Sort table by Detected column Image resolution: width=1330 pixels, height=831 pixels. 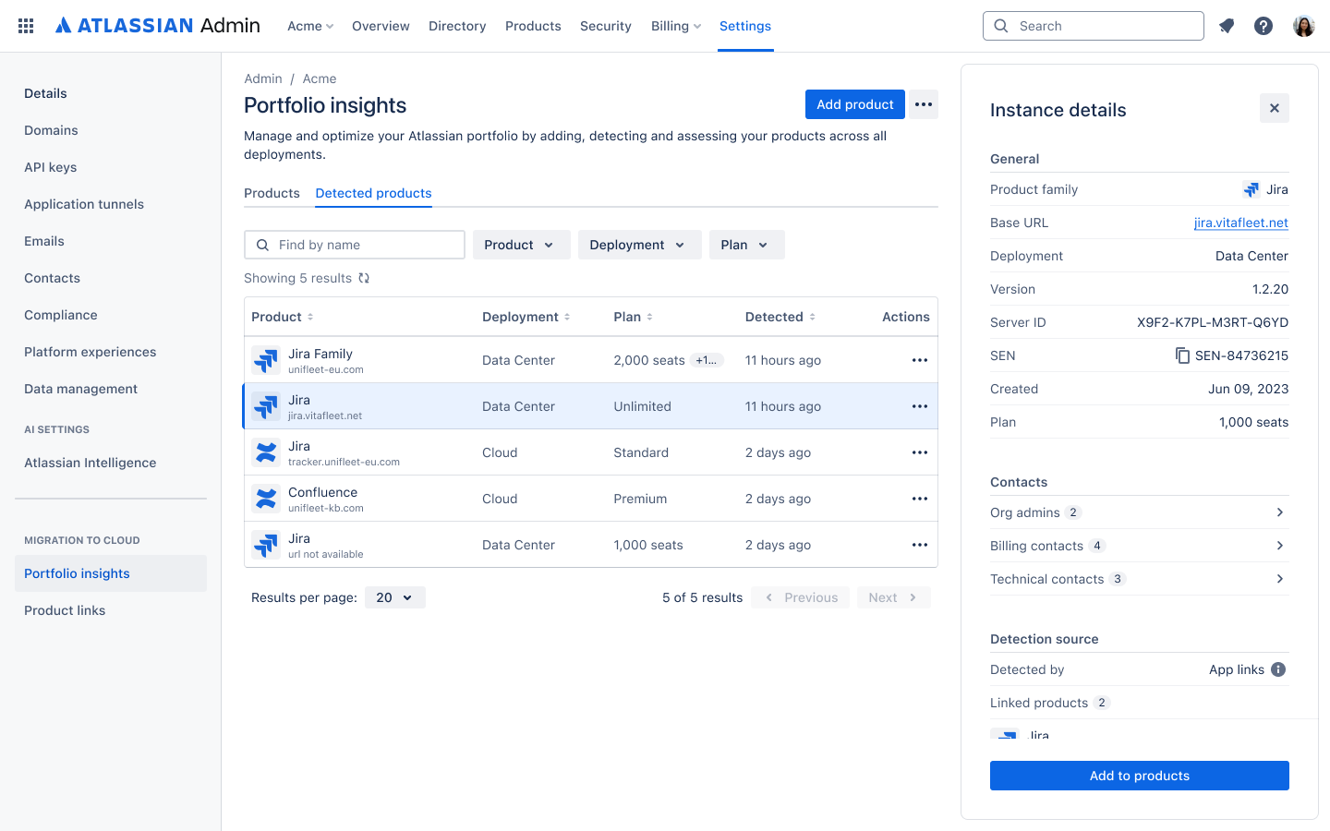pyautogui.click(x=780, y=317)
